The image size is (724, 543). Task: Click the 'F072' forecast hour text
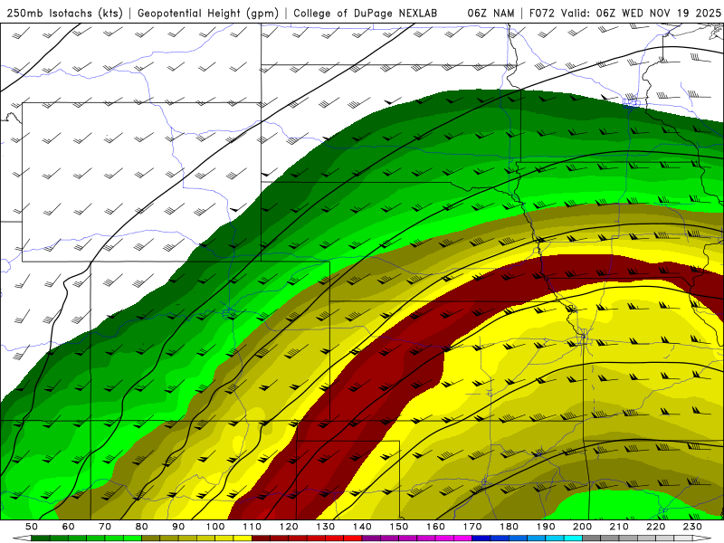(x=542, y=14)
